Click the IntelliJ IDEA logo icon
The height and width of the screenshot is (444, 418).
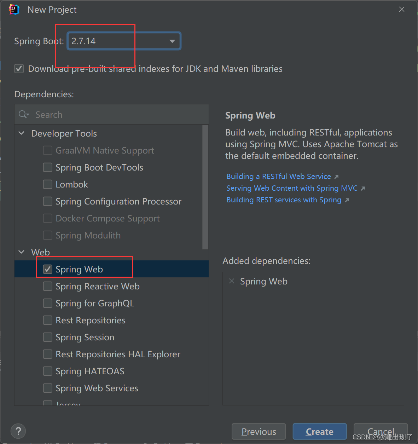point(14,10)
